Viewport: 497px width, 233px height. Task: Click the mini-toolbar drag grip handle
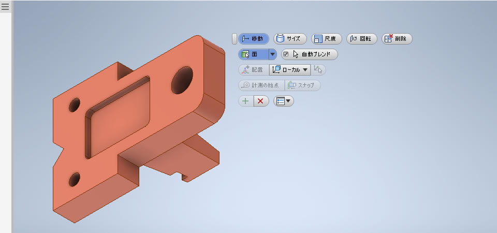point(234,39)
